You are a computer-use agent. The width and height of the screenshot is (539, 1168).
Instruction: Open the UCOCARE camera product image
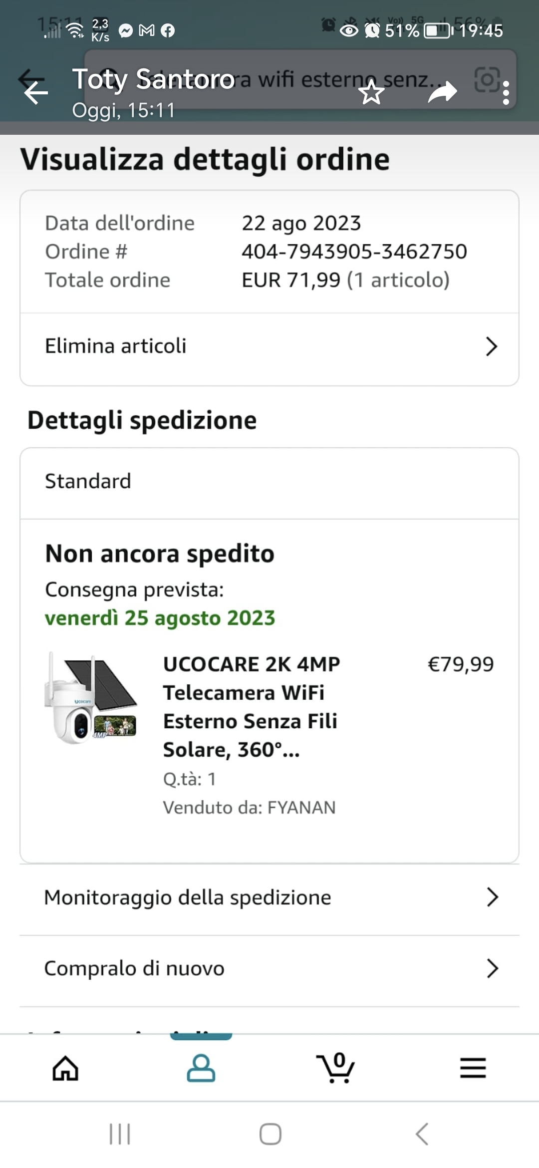[91, 698]
